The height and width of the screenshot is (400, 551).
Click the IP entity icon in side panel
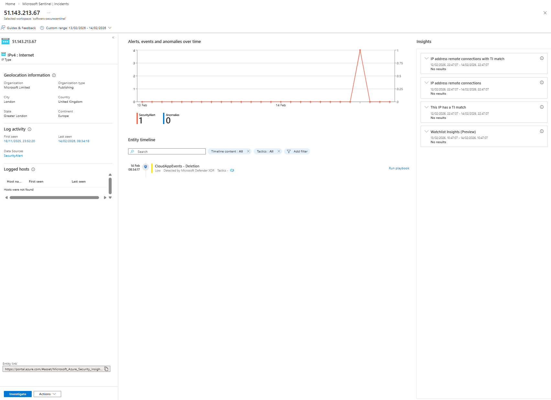[x=6, y=41]
